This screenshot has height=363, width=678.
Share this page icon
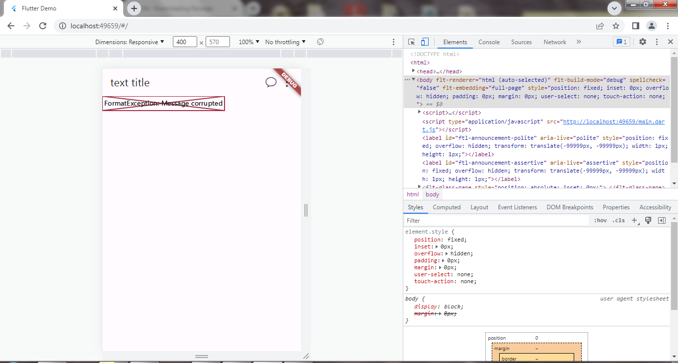[x=600, y=26]
